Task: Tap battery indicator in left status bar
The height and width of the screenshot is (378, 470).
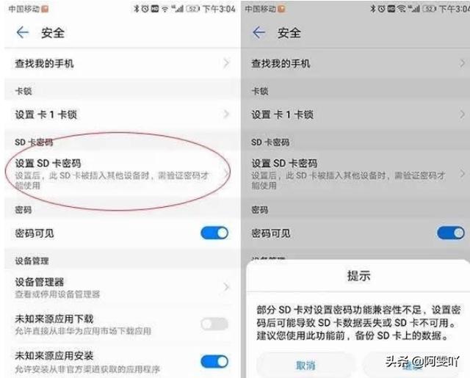Action: tap(192, 9)
